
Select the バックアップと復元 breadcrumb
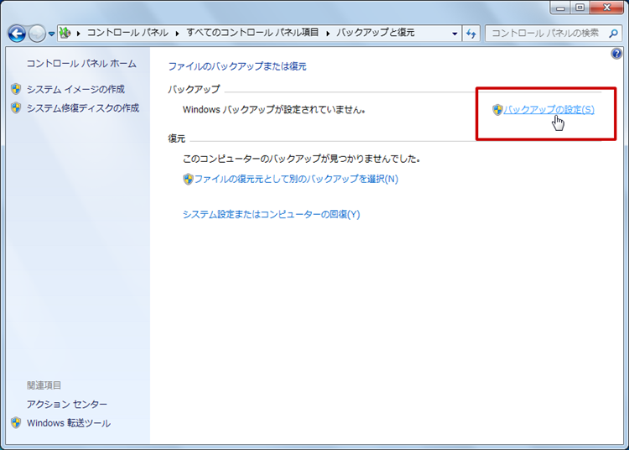[x=375, y=33]
